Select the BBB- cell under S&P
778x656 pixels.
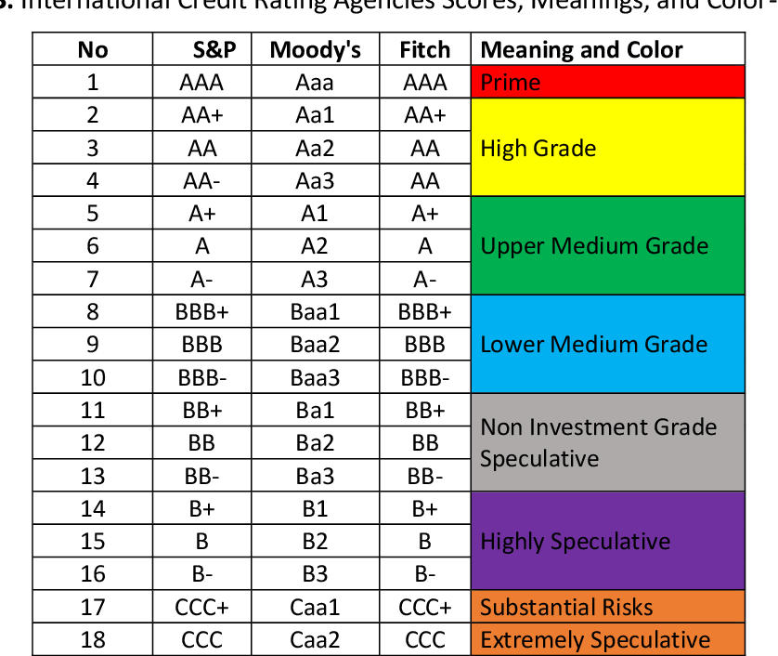point(202,378)
